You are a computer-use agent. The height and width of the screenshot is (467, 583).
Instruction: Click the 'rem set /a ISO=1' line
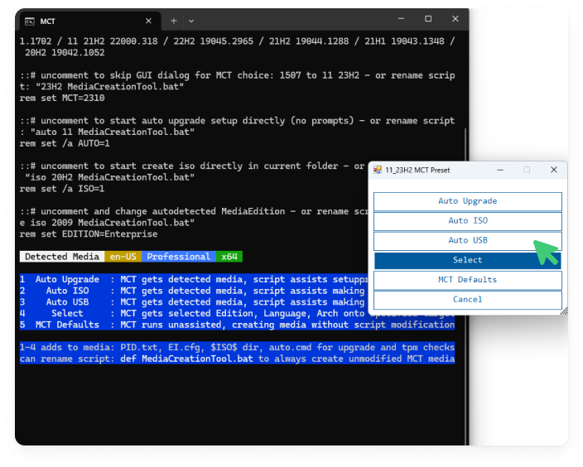coord(62,189)
